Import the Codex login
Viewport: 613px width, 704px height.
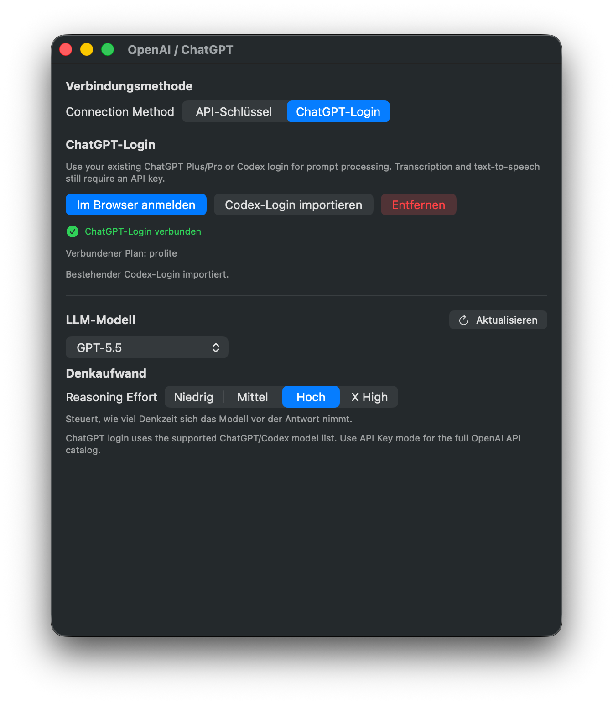coord(293,205)
